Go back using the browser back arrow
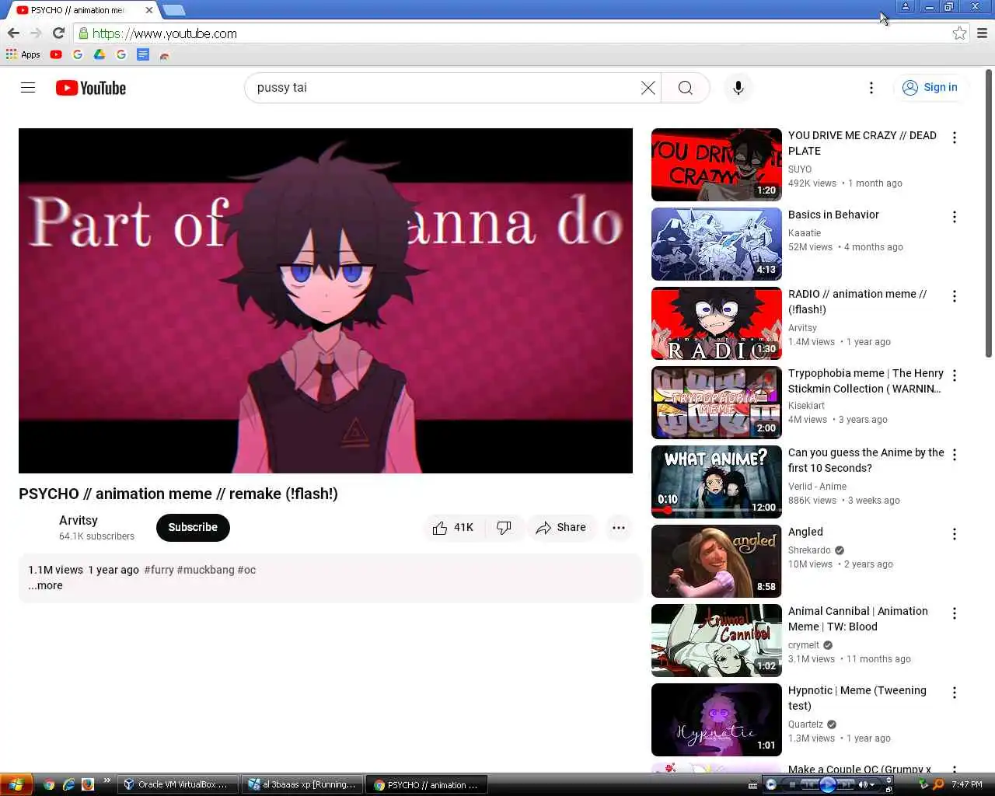This screenshot has height=796, width=995. pos(13,33)
